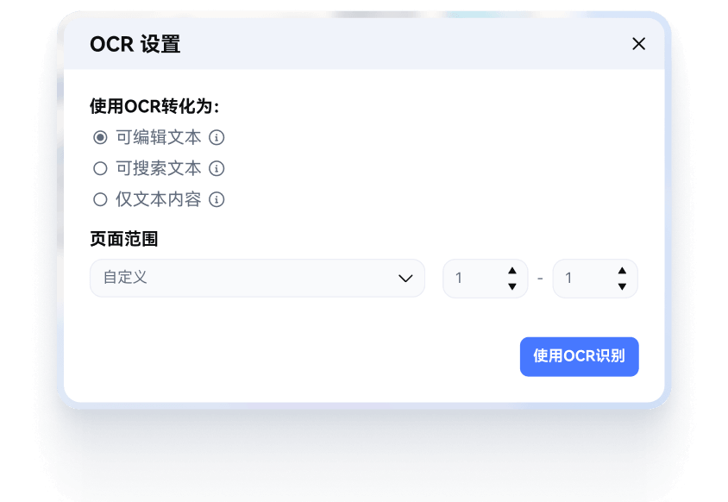728x502 pixels.
Task: Decrease the end page number
Action: pos(622,286)
